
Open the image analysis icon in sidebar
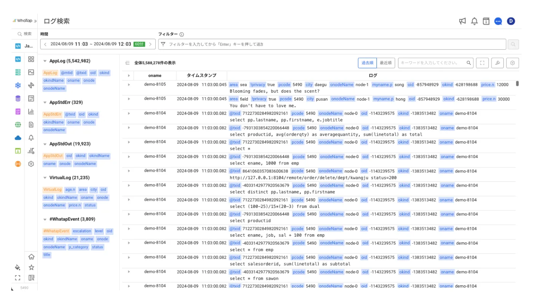[31, 72]
